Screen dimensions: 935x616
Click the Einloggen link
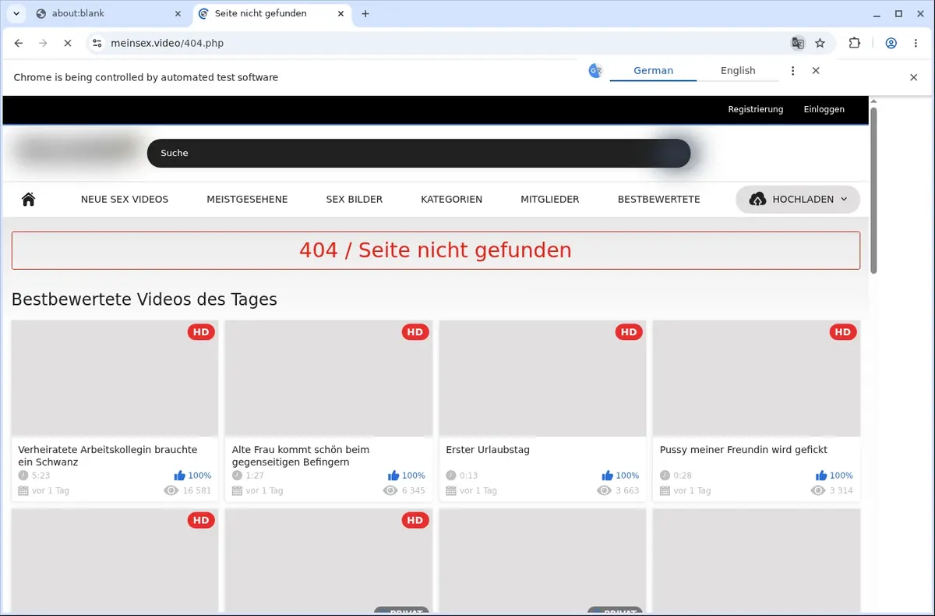click(824, 109)
